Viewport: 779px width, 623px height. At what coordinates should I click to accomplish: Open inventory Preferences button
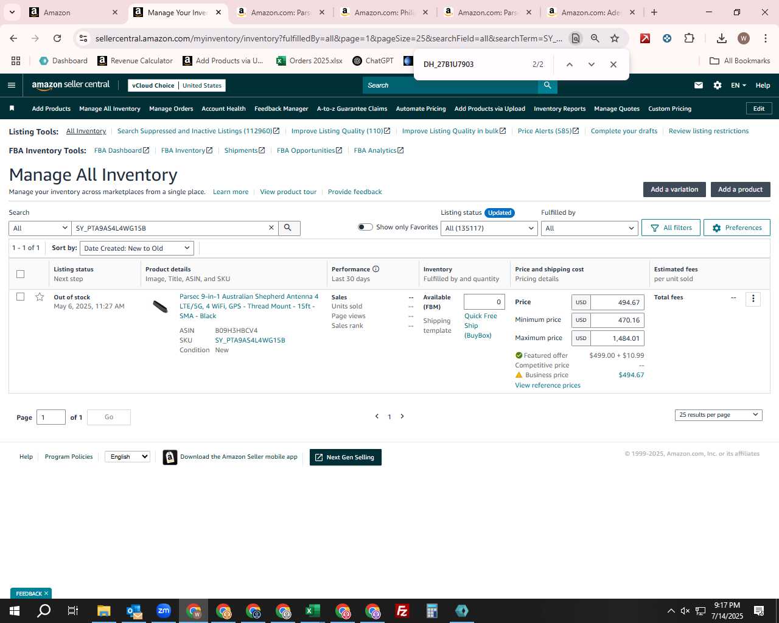pos(736,228)
